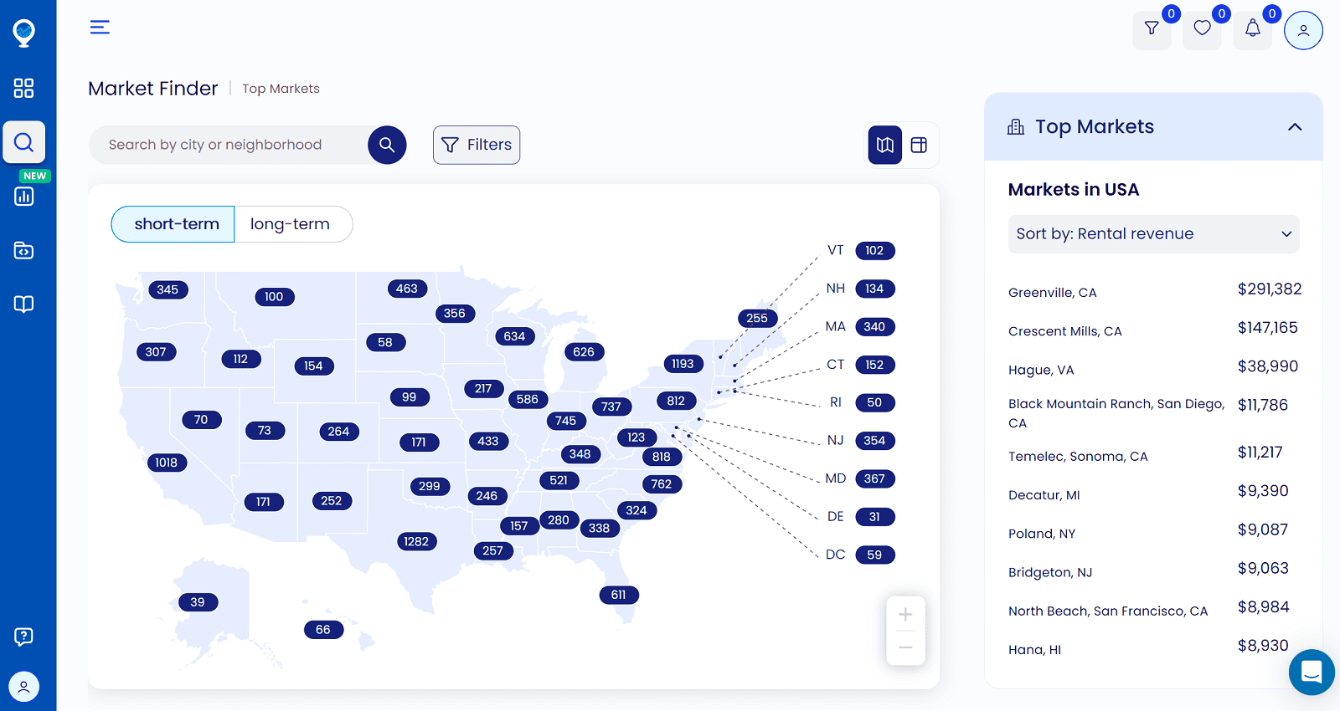Click the 611 Florida map marker

tap(619, 595)
